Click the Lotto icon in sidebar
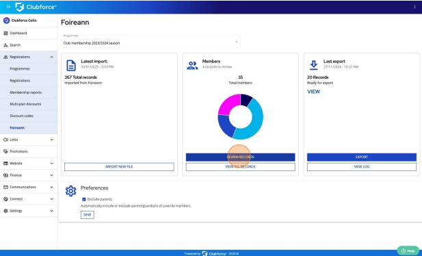422x256 pixels. tap(5, 140)
